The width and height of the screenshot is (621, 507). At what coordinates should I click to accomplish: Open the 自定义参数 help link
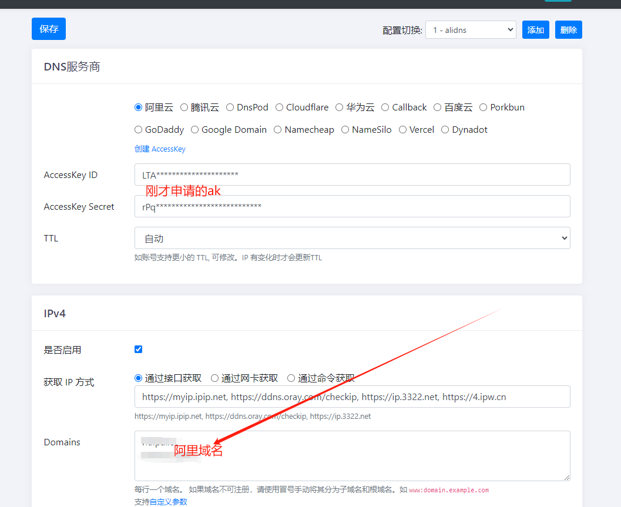click(x=168, y=502)
